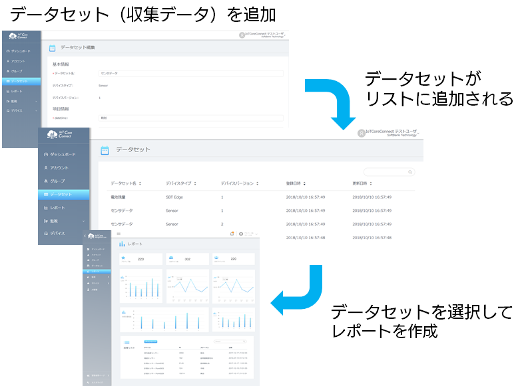Expand 監視 arrow in report window sidebar

tap(108, 277)
